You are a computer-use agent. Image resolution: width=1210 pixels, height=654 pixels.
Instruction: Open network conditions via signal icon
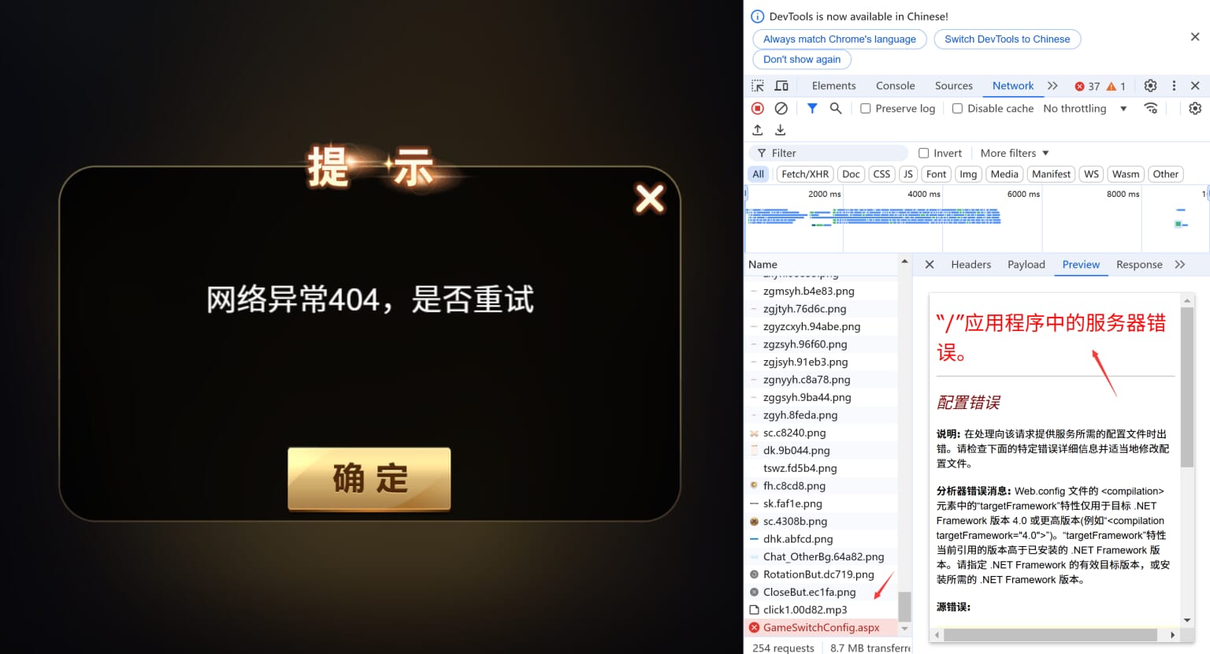point(1151,108)
